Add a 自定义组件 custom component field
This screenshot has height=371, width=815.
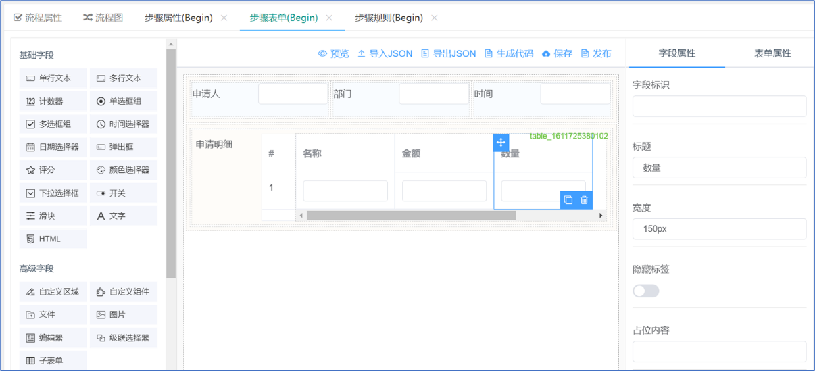(124, 292)
